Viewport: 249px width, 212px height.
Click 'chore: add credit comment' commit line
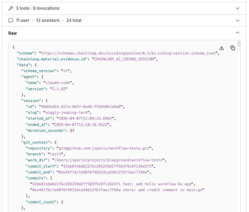point(117,190)
